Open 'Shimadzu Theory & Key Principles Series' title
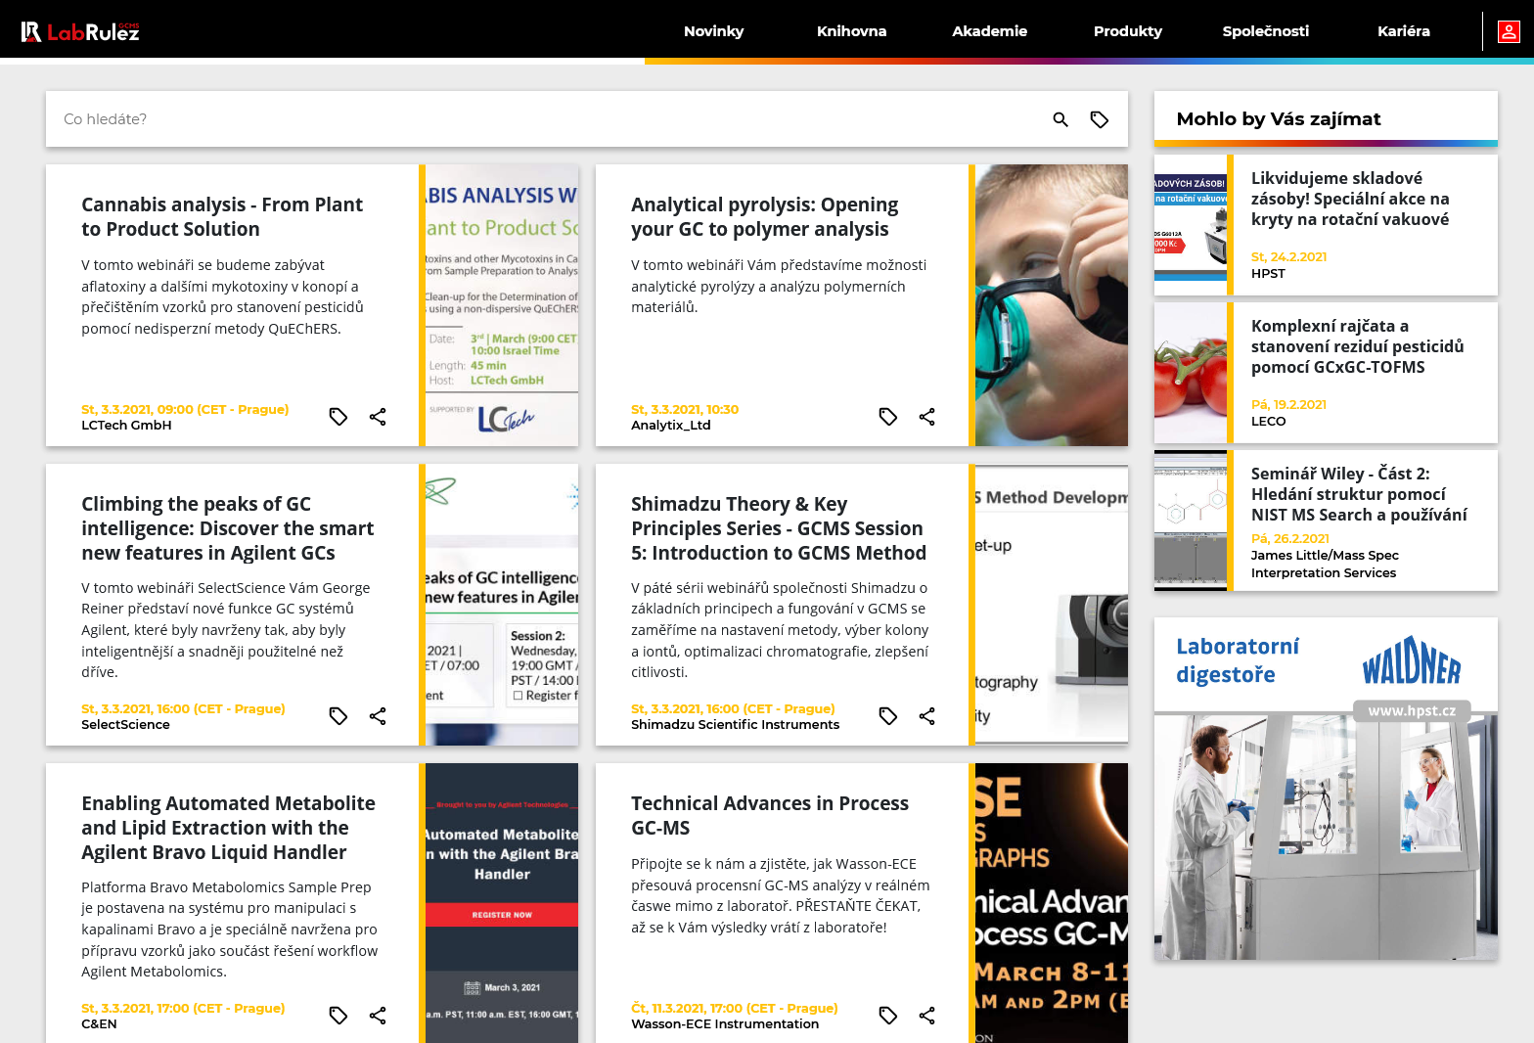1534x1043 pixels. (778, 528)
